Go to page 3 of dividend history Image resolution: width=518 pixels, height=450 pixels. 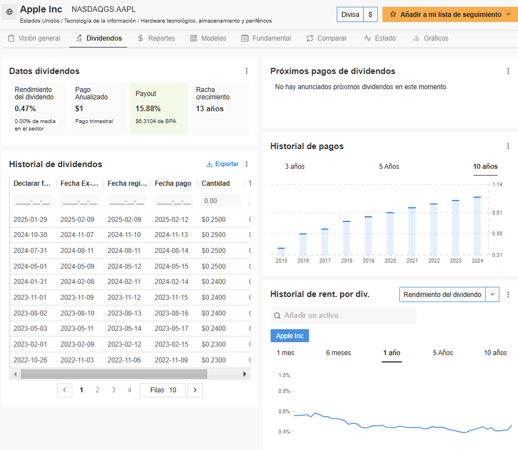tap(114, 390)
